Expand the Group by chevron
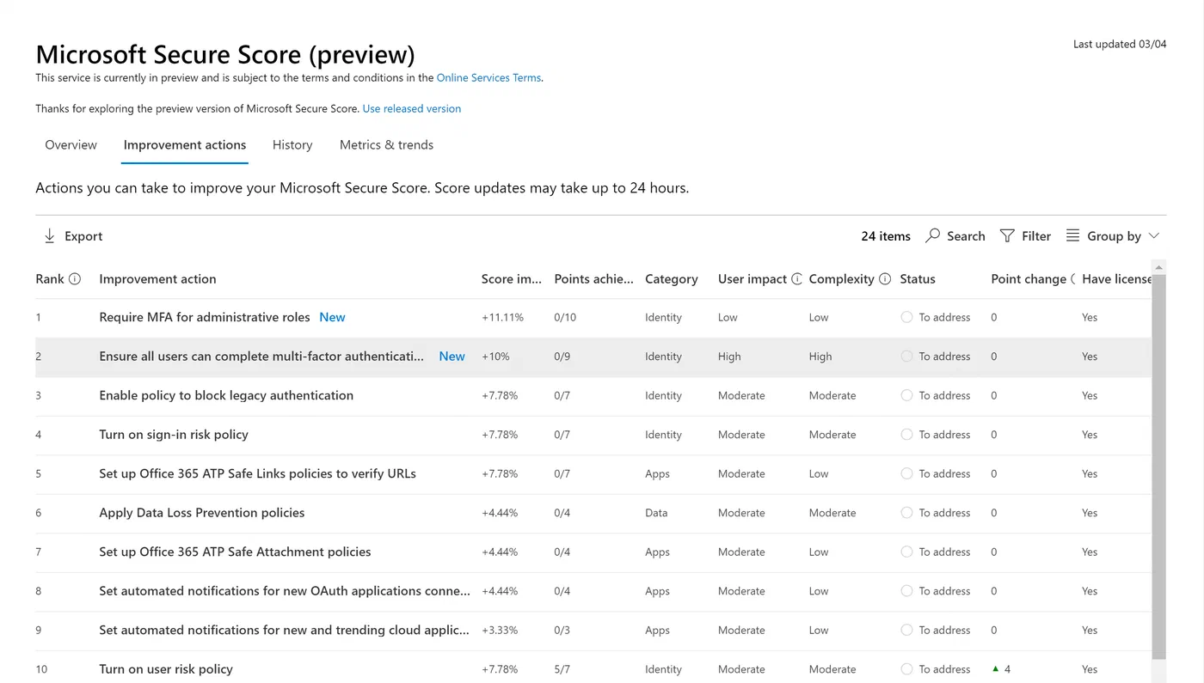This screenshot has height=683, width=1204. click(1154, 235)
